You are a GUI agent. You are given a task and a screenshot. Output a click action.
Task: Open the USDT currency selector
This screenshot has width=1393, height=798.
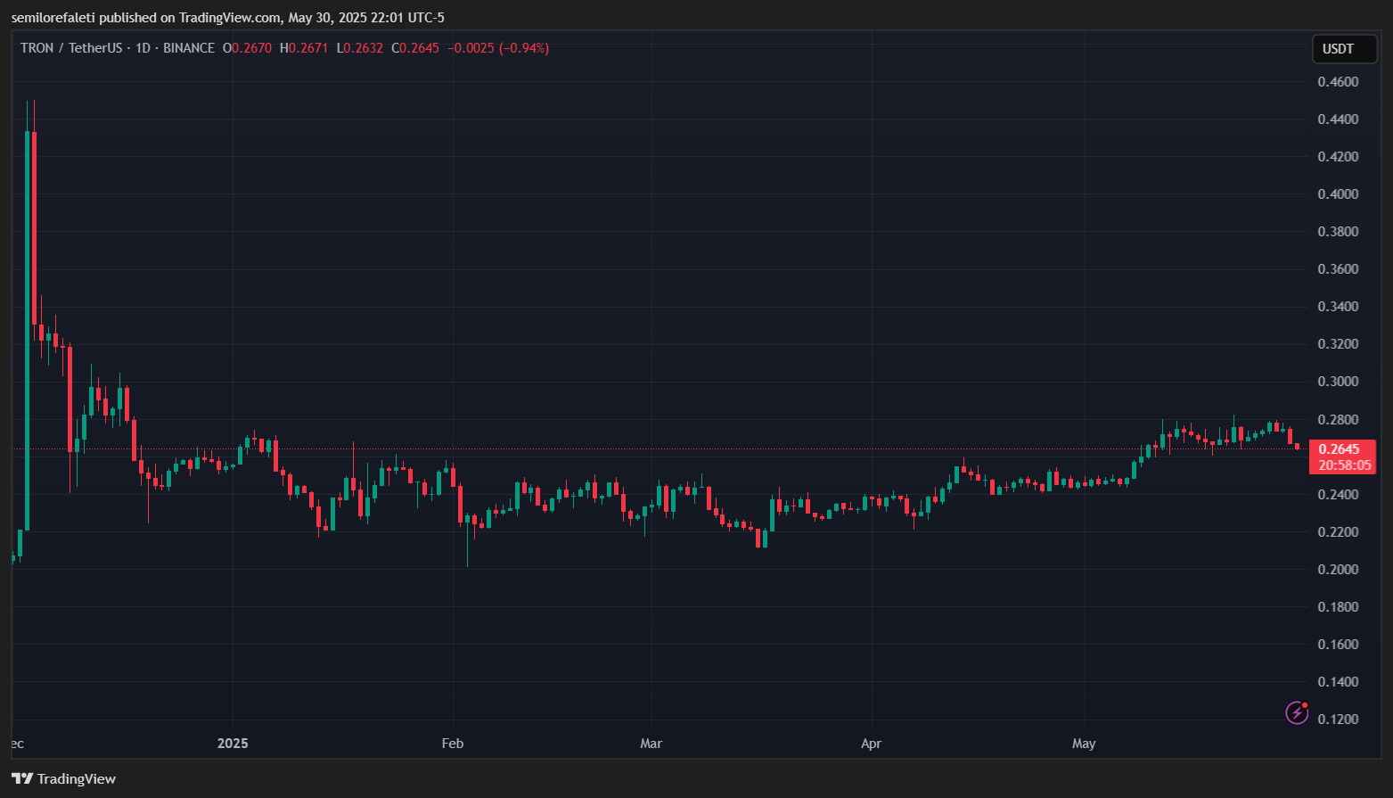coord(1344,49)
